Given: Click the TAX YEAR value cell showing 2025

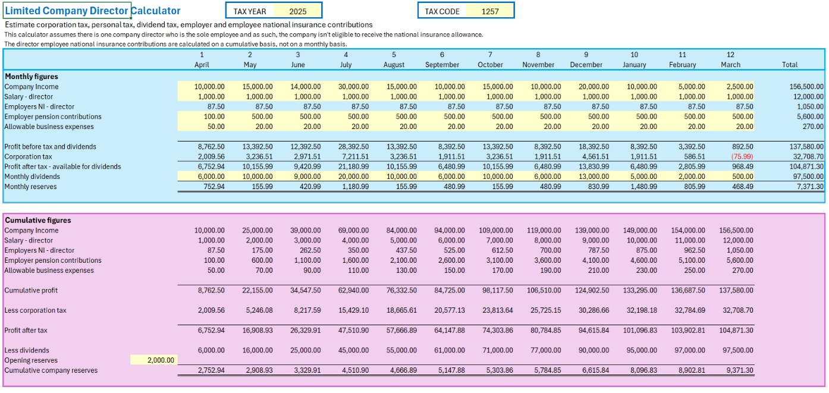Looking at the screenshot, I should [297, 11].
